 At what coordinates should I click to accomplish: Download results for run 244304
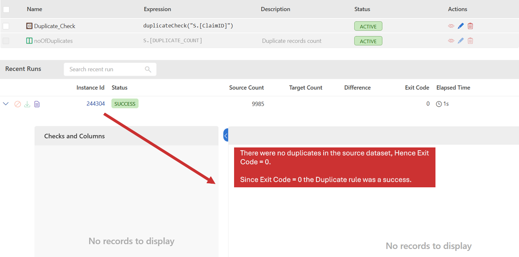tap(27, 104)
